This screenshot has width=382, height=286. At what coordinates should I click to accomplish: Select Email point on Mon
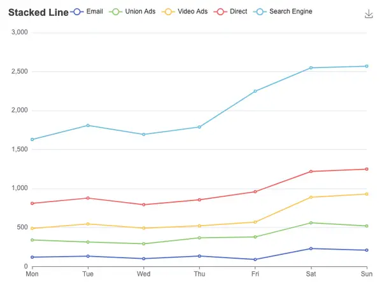32,257
